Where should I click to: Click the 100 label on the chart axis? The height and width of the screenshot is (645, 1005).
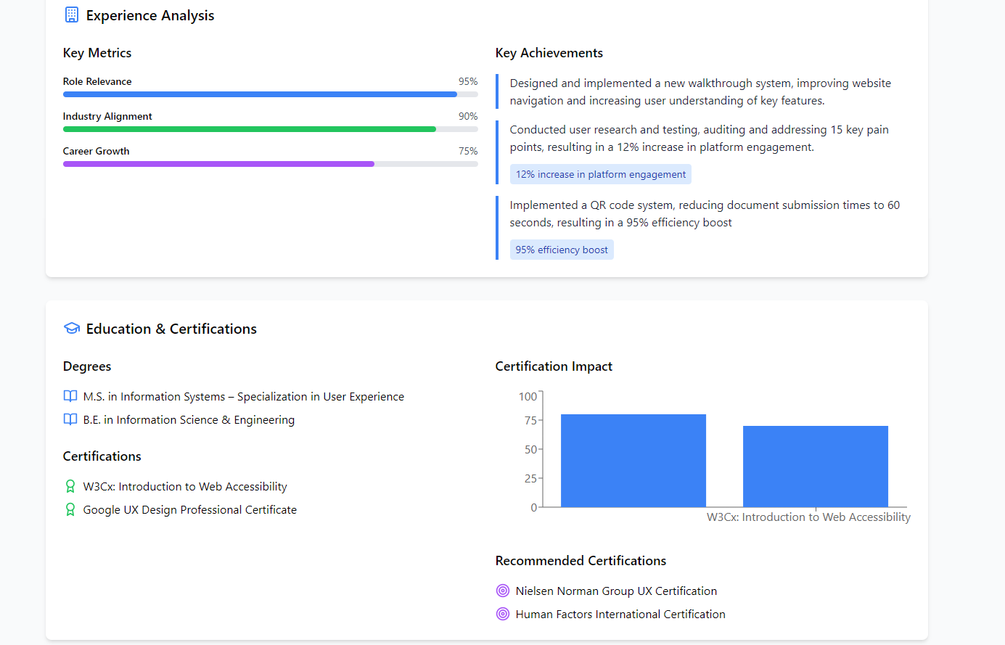coord(528,396)
